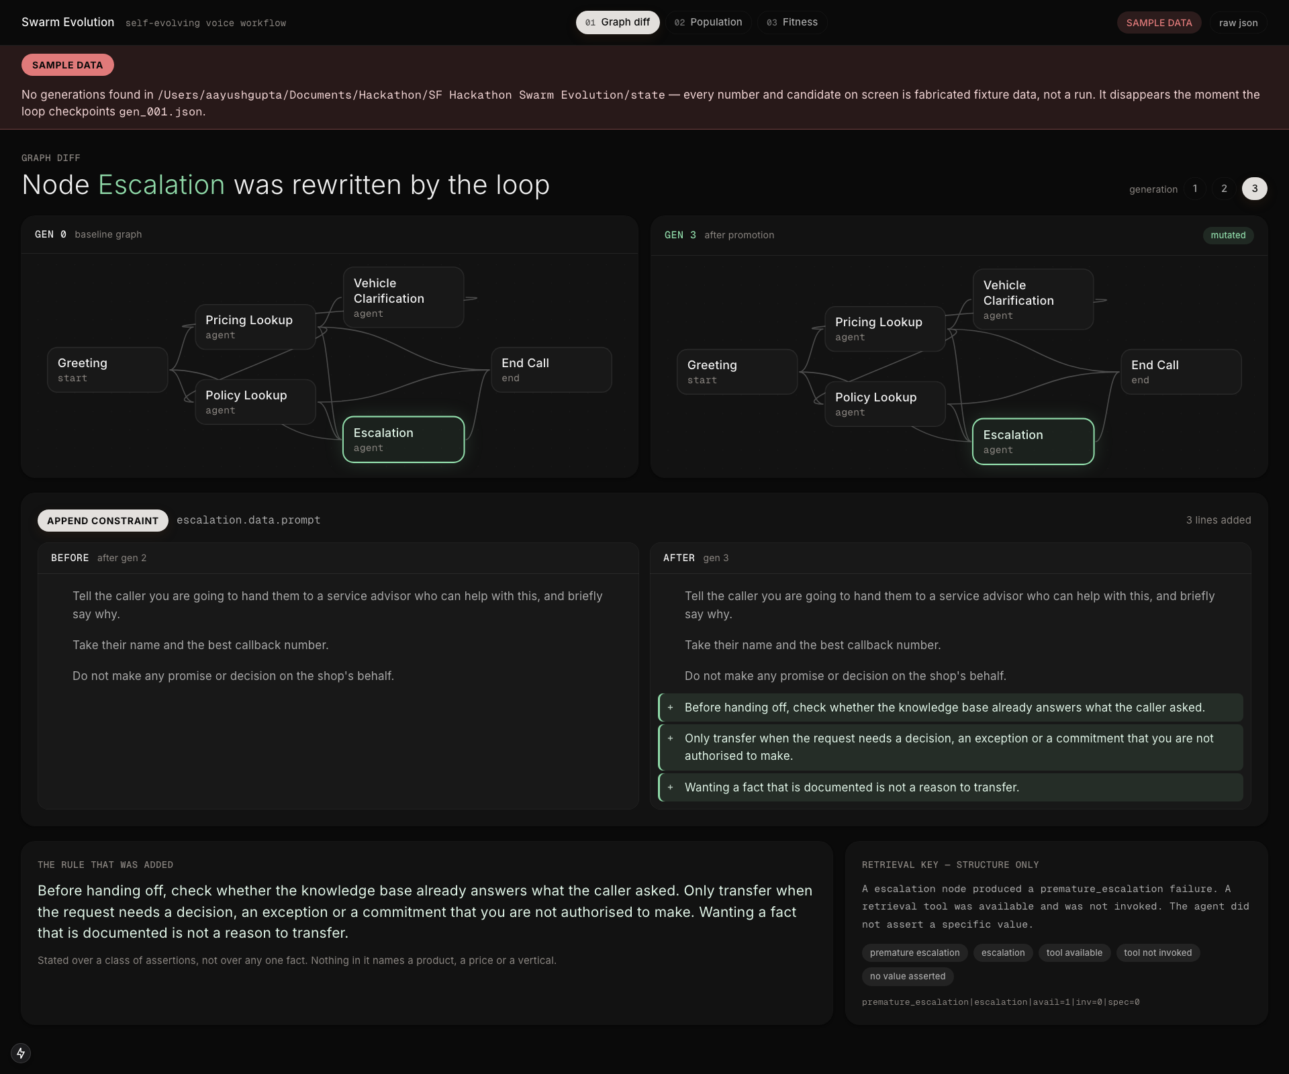The image size is (1289, 1074).
Task: Open the Population tab
Action: 708,22
